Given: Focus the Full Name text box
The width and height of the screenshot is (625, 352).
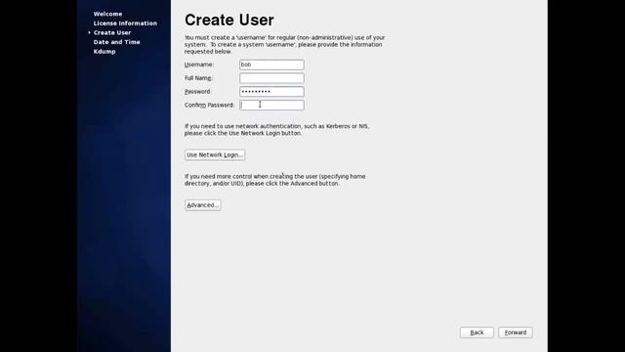Looking at the screenshot, I should pyautogui.click(x=271, y=78).
